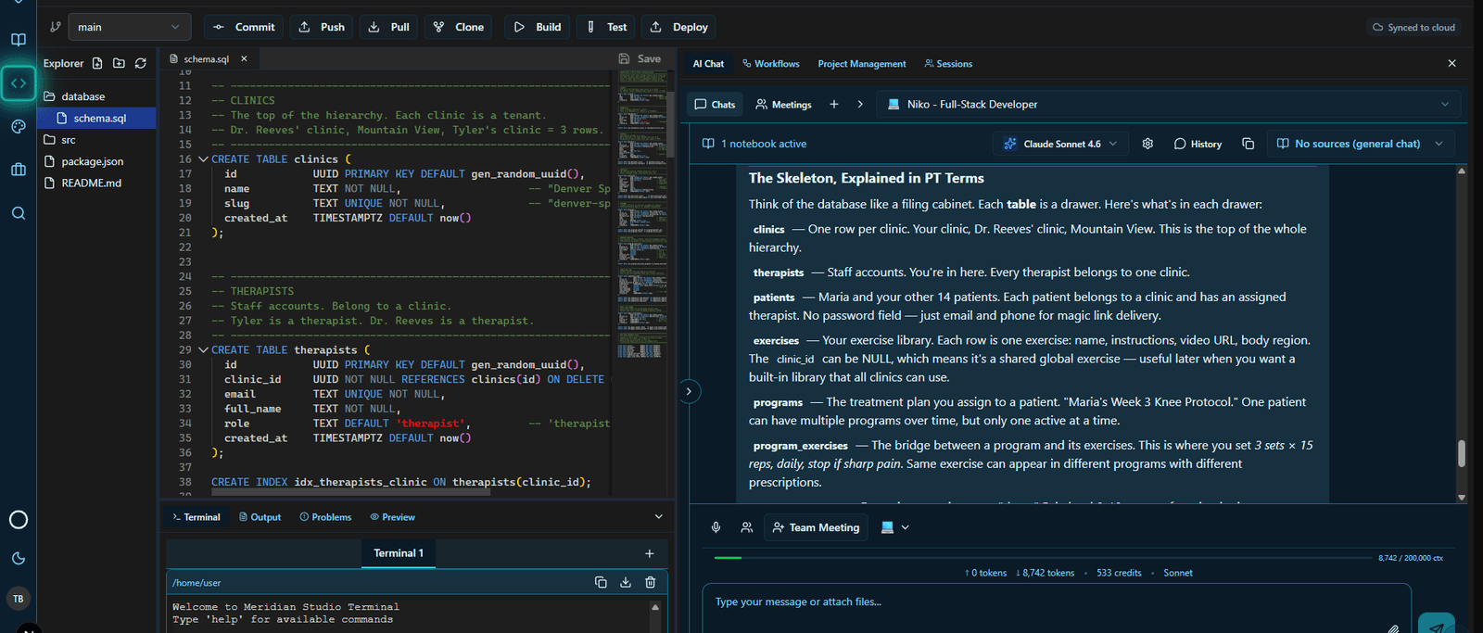This screenshot has height=633, width=1483.
Task: Open the laptop agent dropdown near Team Meeting
Action: [x=894, y=527]
